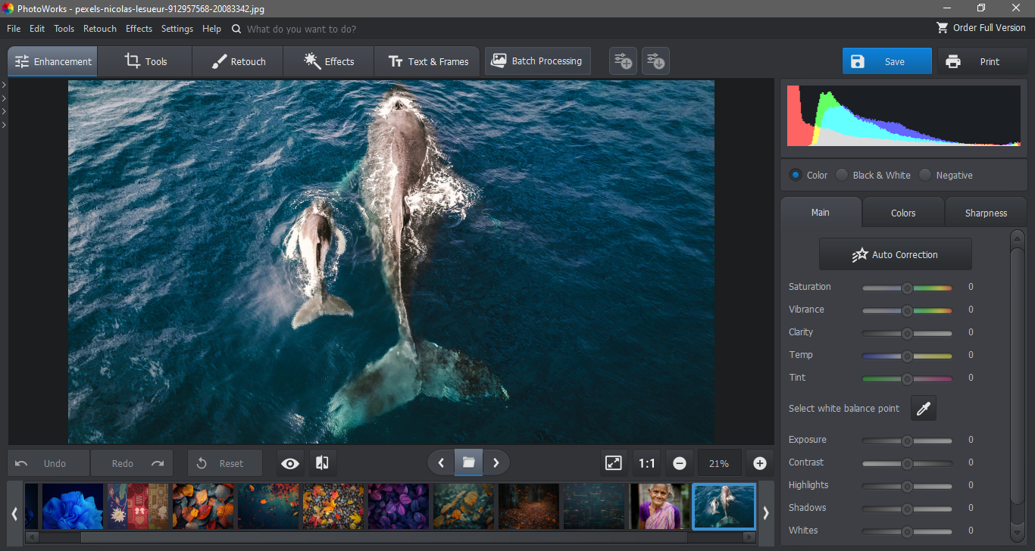Select the purple leaves thumbnail
1035x551 pixels.
[399, 506]
